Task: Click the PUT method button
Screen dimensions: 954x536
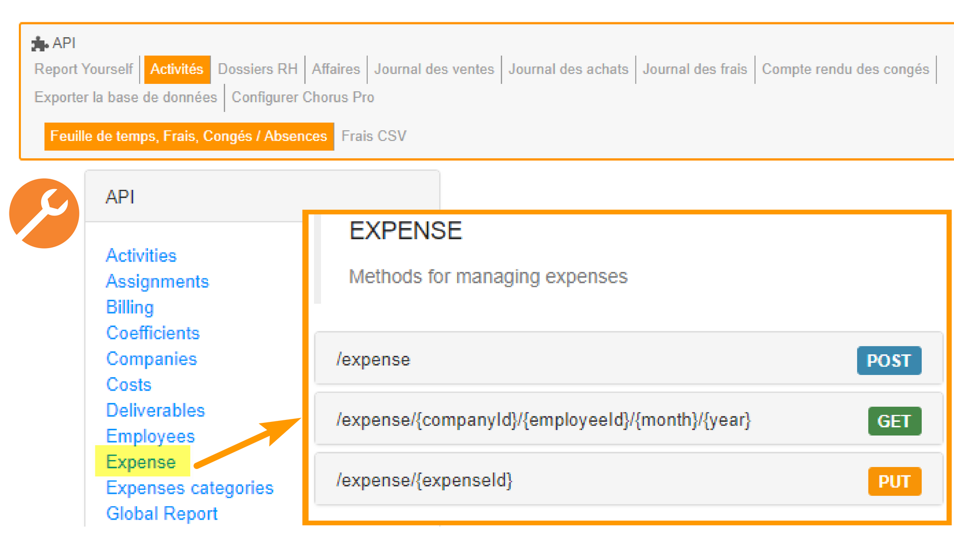Action: (894, 481)
